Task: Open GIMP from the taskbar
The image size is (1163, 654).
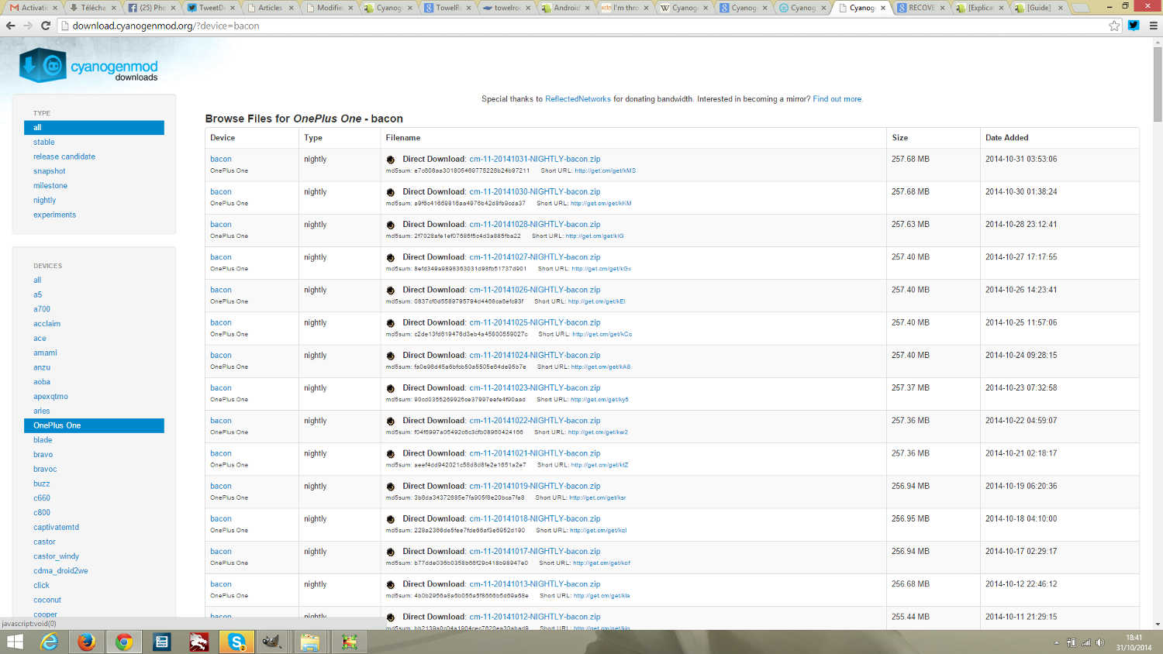Action: click(271, 642)
